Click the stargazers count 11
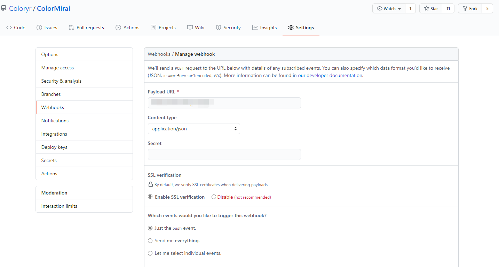Viewport: 499px width, 267px height. point(448,8)
